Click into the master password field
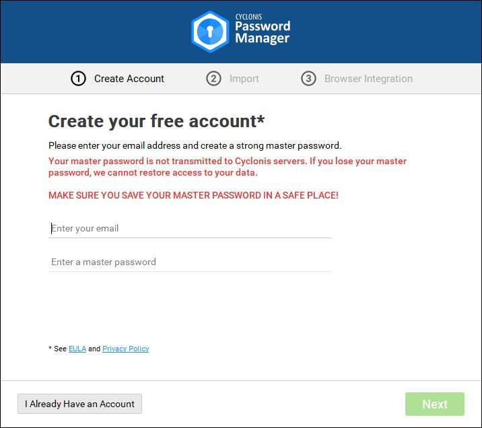This screenshot has width=482, height=428. [190, 262]
